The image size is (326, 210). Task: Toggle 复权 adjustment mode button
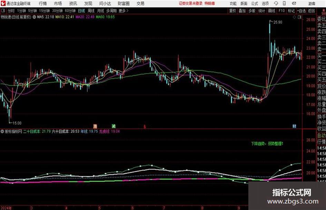click(233, 11)
